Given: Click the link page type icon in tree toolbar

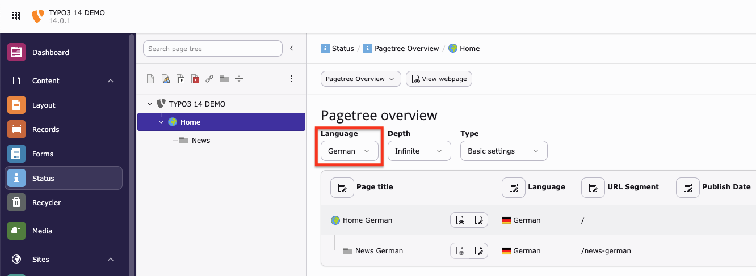Looking at the screenshot, I should pyautogui.click(x=209, y=79).
